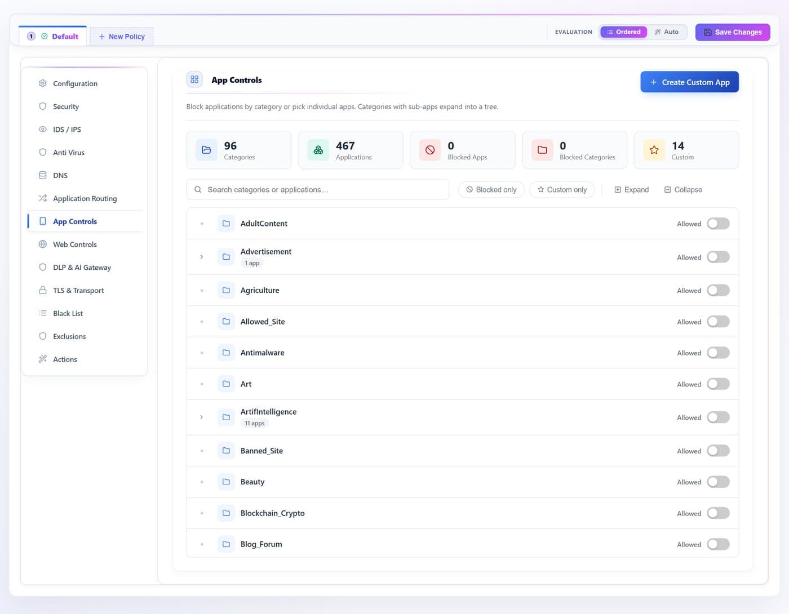Toggle the Advertisement block switch
Viewport: 789px width, 614px height.
(x=718, y=257)
